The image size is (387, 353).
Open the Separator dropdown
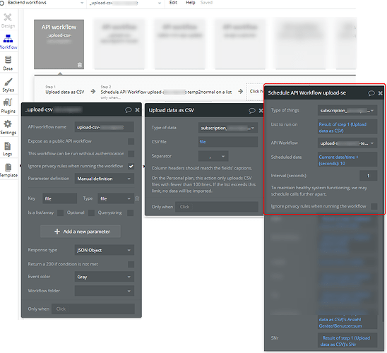coord(213,156)
